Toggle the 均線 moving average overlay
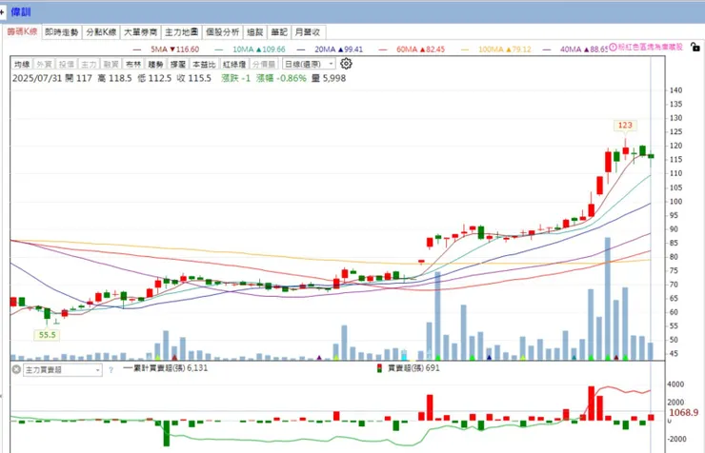This screenshot has width=705, height=453. (22, 64)
